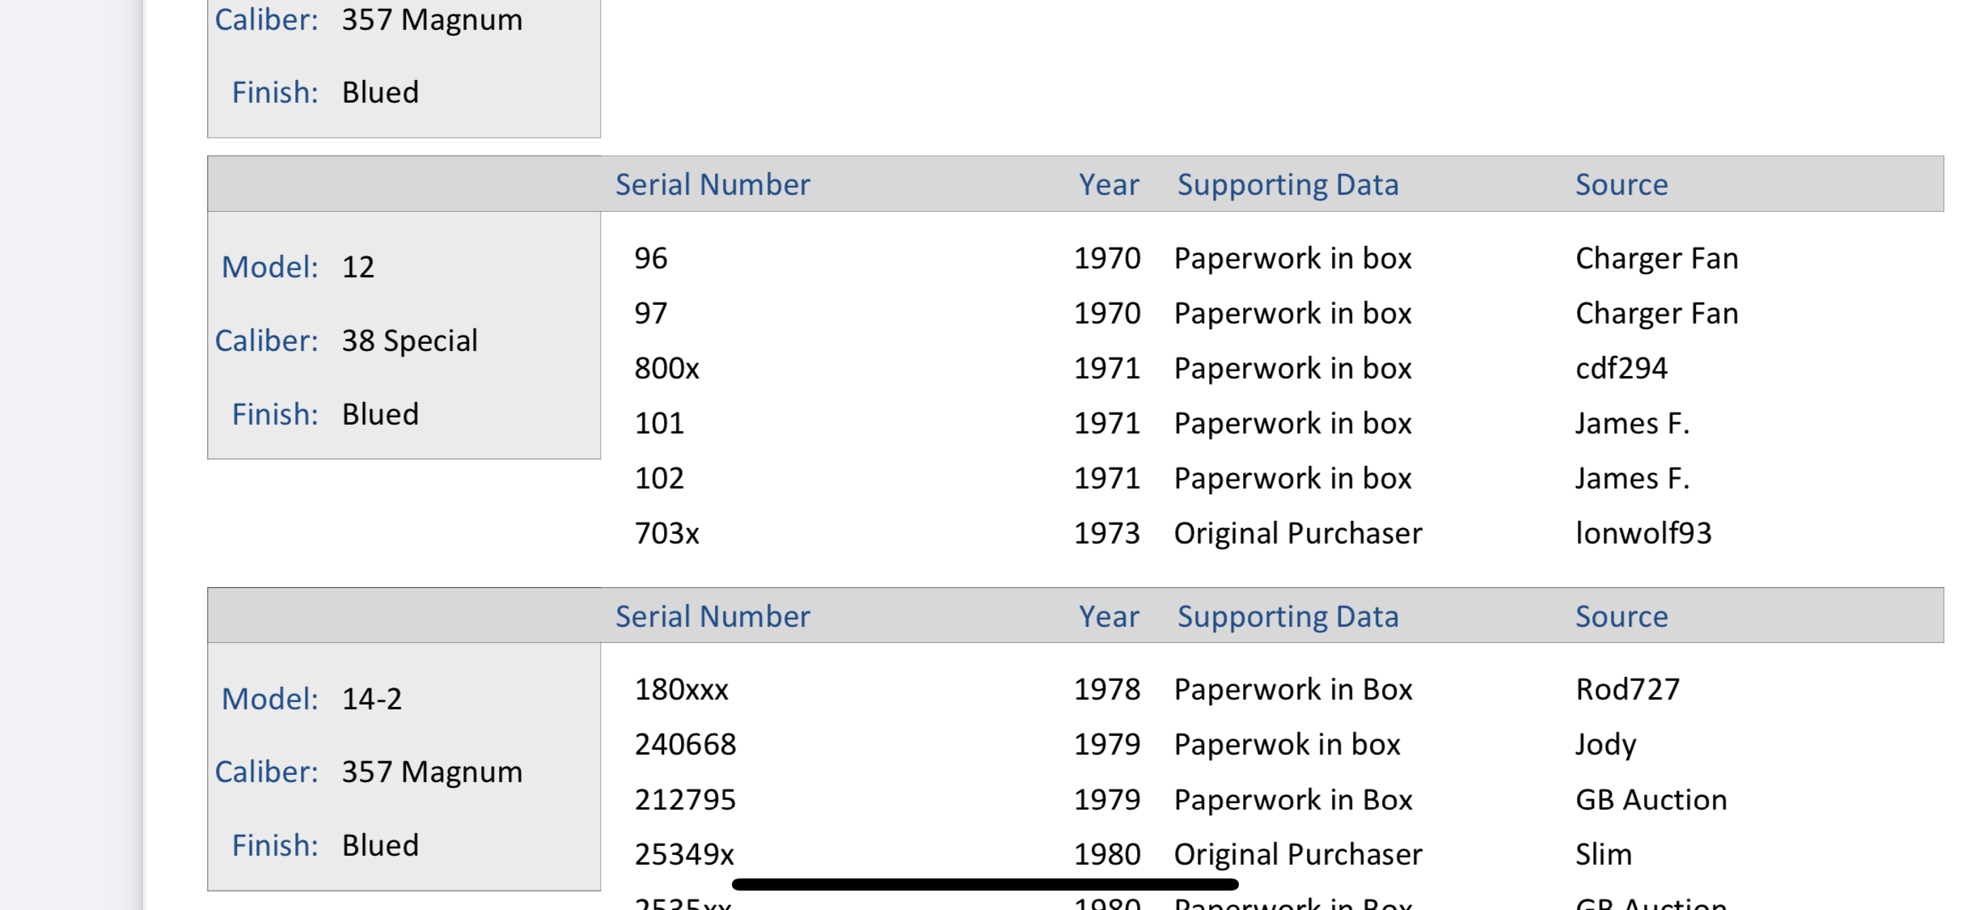Click Supporting Data header in Model 14-2 table
1970x910 pixels.
(1287, 616)
